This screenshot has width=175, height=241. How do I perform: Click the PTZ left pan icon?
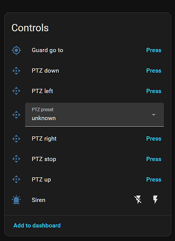[16, 91]
